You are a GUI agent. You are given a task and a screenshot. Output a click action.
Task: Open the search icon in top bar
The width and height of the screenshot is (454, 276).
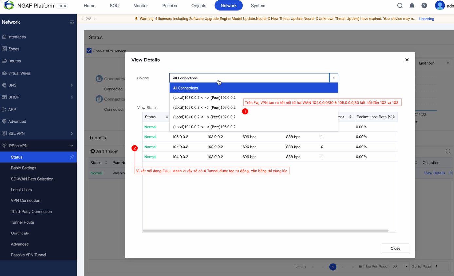click(400, 5)
